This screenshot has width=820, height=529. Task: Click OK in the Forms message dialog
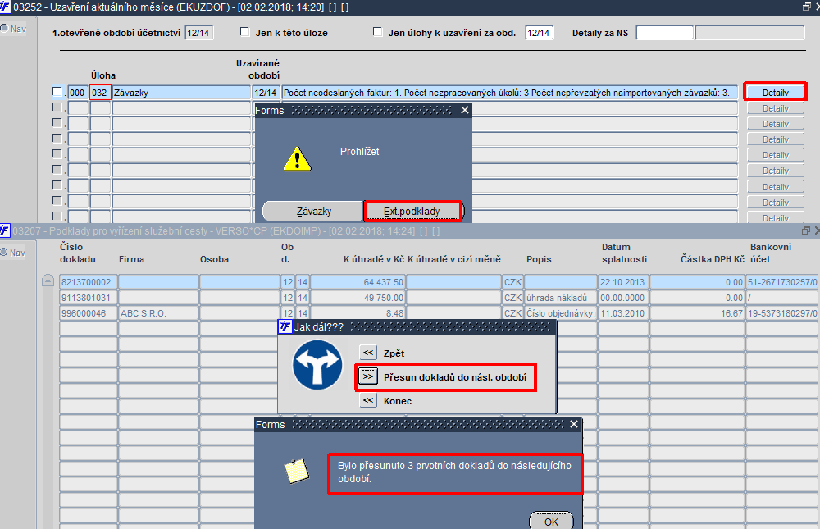[551, 521]
